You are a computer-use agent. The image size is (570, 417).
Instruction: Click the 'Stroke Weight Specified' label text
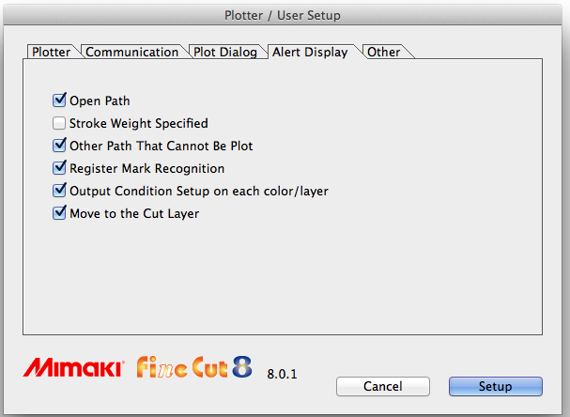(139, 123)
